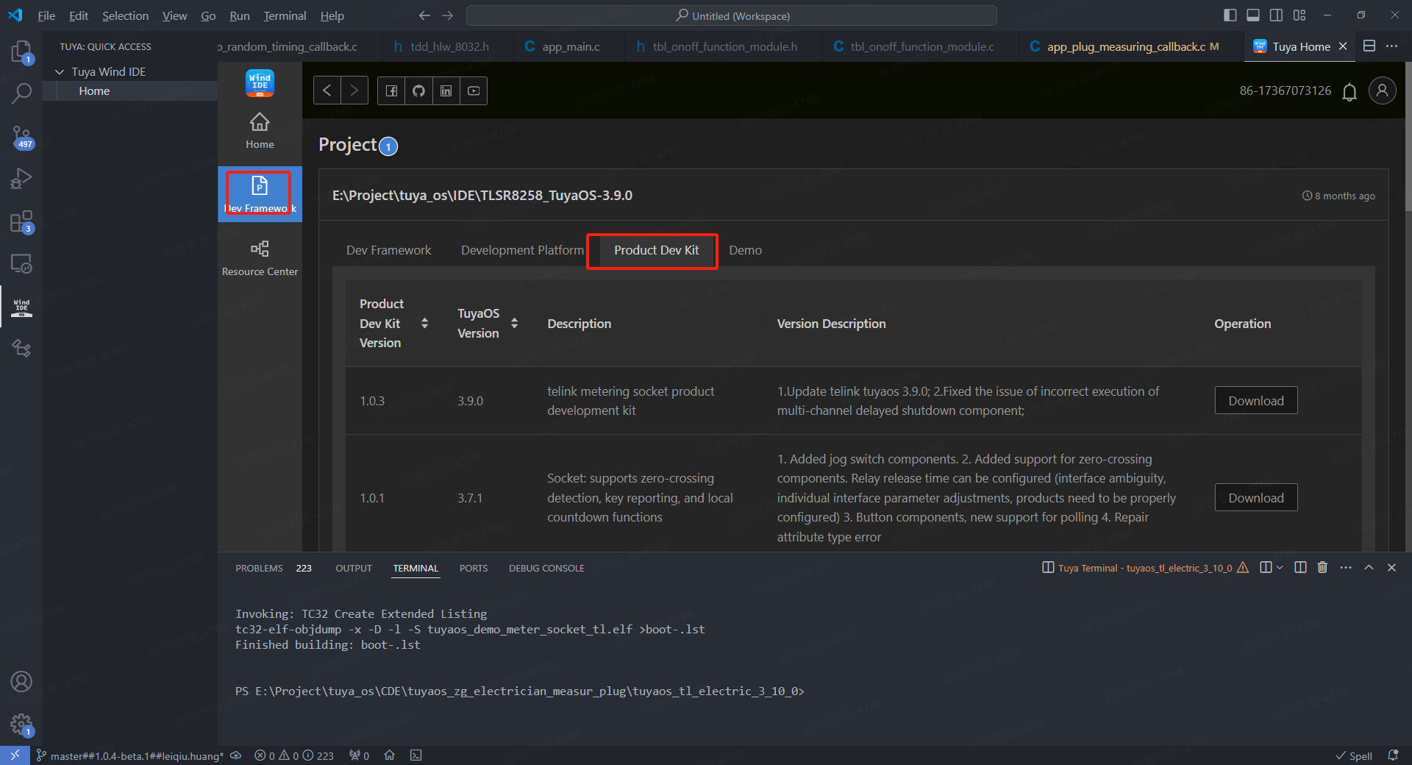Open the status bar home icon
The height and width of the screenshot is (765, 1412).
[390, 755]
